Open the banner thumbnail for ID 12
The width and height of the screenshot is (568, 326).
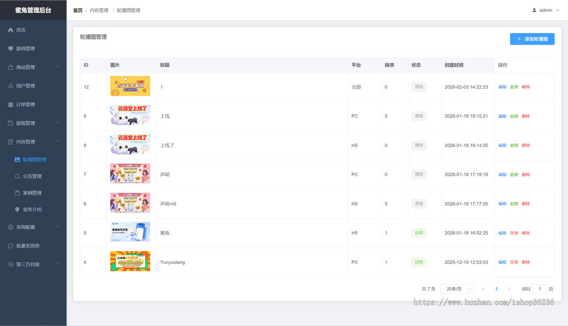(130, 86)
